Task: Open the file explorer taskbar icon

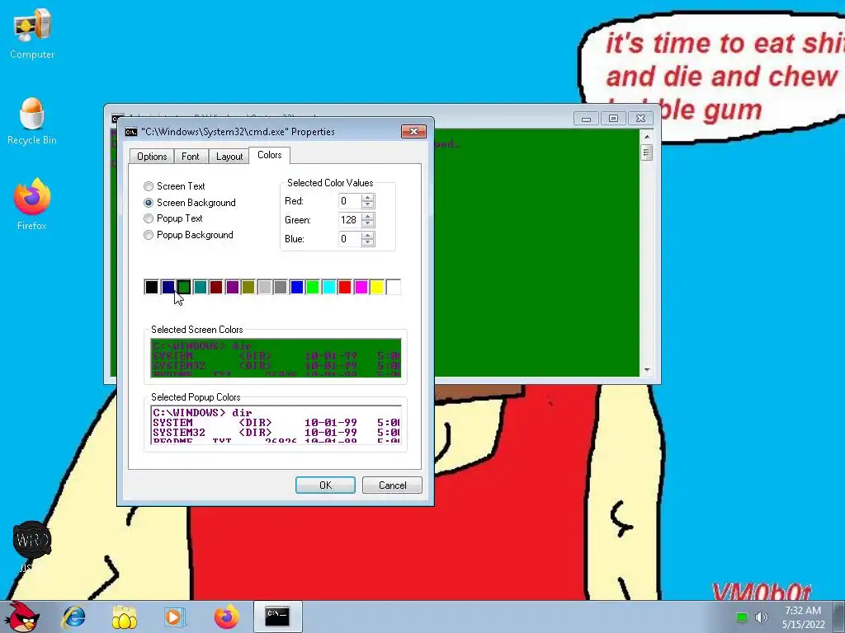Action: (124, 617)
